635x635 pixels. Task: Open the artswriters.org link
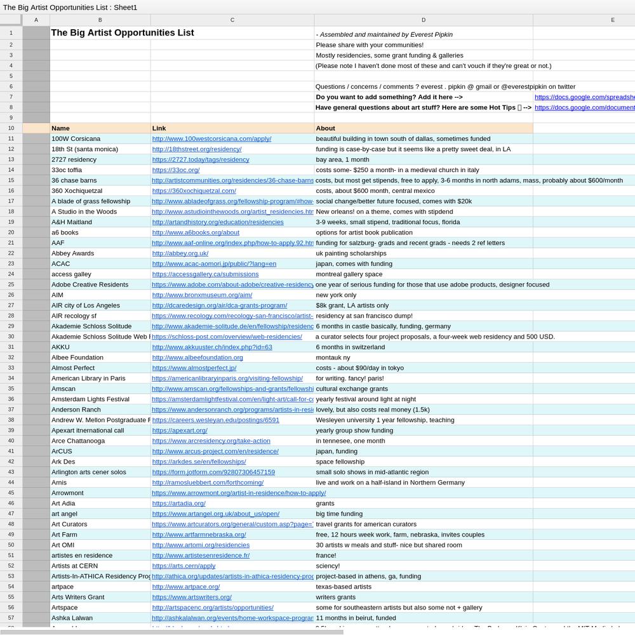coord(192,598)
